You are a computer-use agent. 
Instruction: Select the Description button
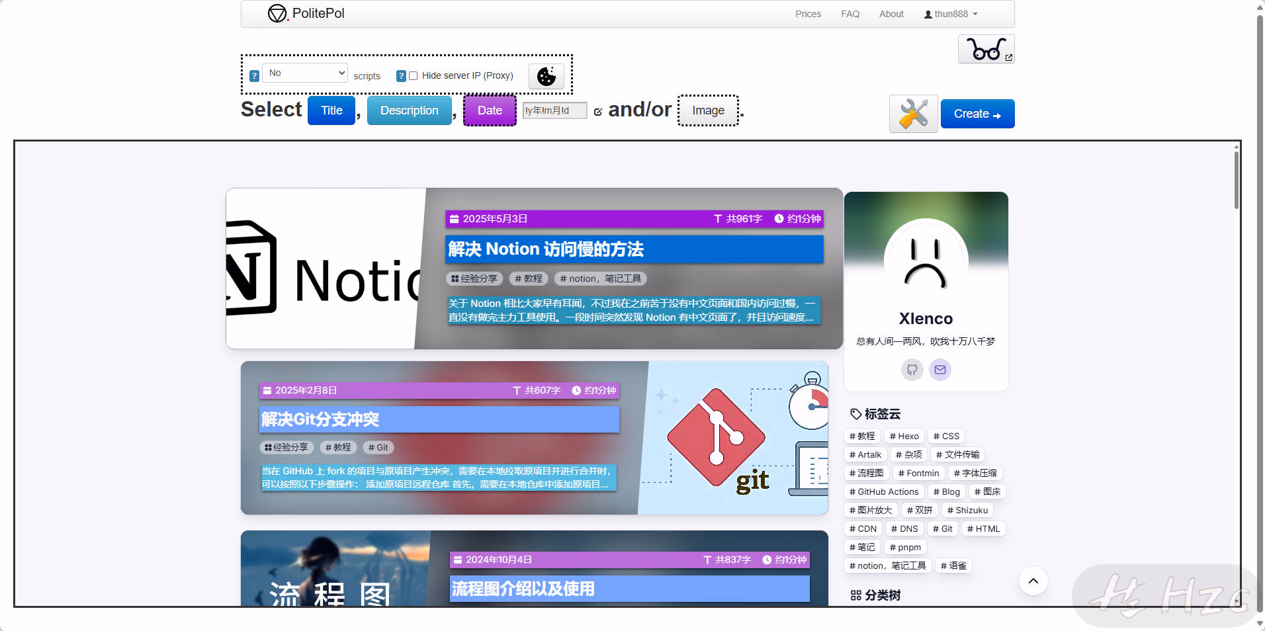(x=410, y=110)
